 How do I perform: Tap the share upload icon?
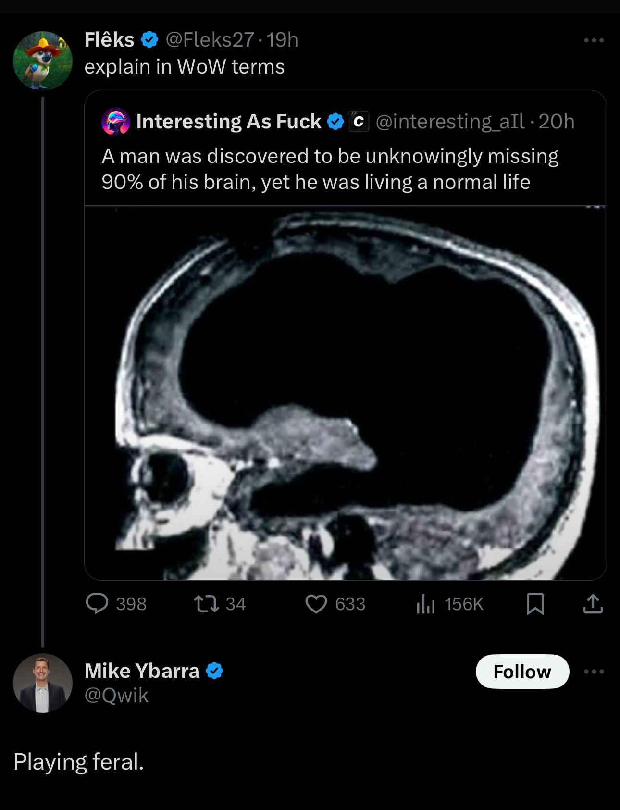(x=593, y=604)
